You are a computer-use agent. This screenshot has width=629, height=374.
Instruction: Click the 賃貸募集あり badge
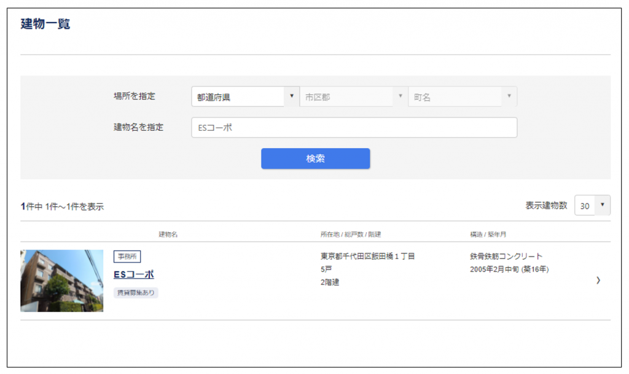pyautogui.click(x=136, y=293)
